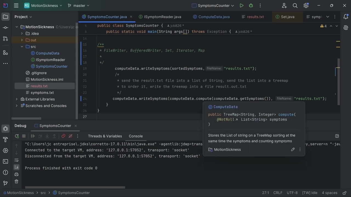Switch to ISymptomReader.java tab

tap(160, 17)
